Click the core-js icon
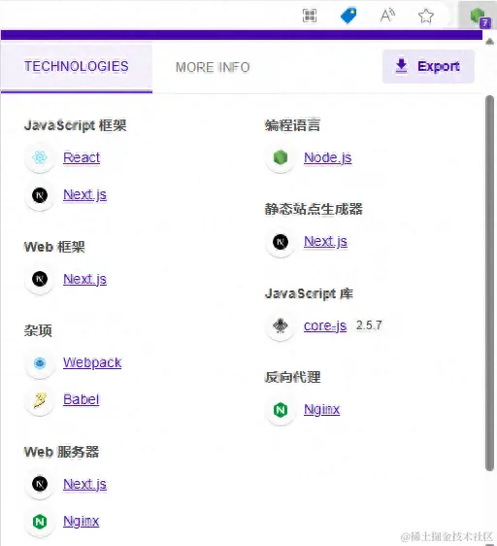 (281, 326)
